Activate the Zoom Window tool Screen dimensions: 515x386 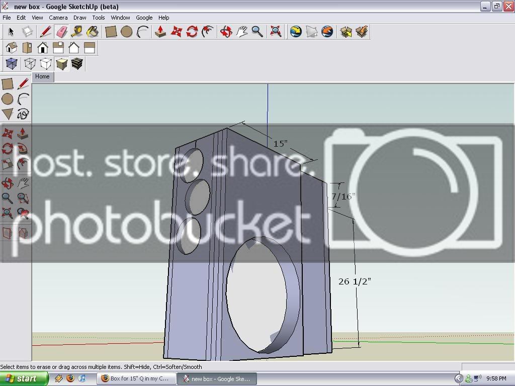23,198
